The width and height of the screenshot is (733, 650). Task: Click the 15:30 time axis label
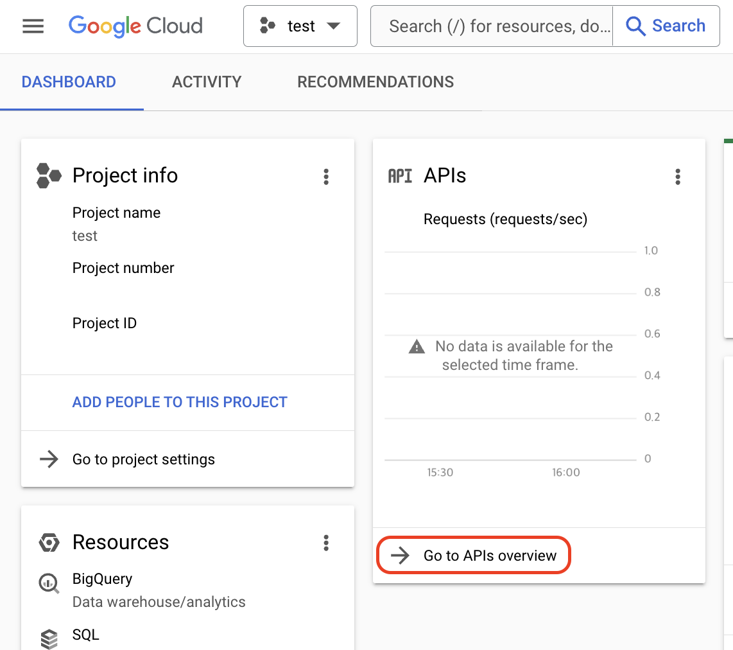pos(440,472)
